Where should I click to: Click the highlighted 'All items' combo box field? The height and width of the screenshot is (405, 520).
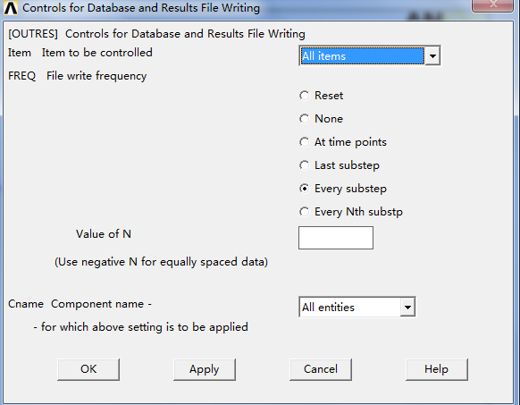click(362, 55)
